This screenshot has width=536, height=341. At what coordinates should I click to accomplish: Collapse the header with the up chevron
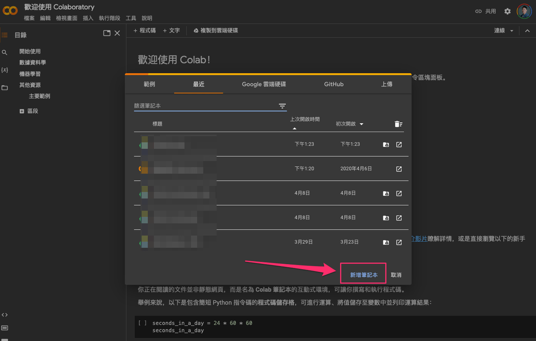[x=528, y=31]
